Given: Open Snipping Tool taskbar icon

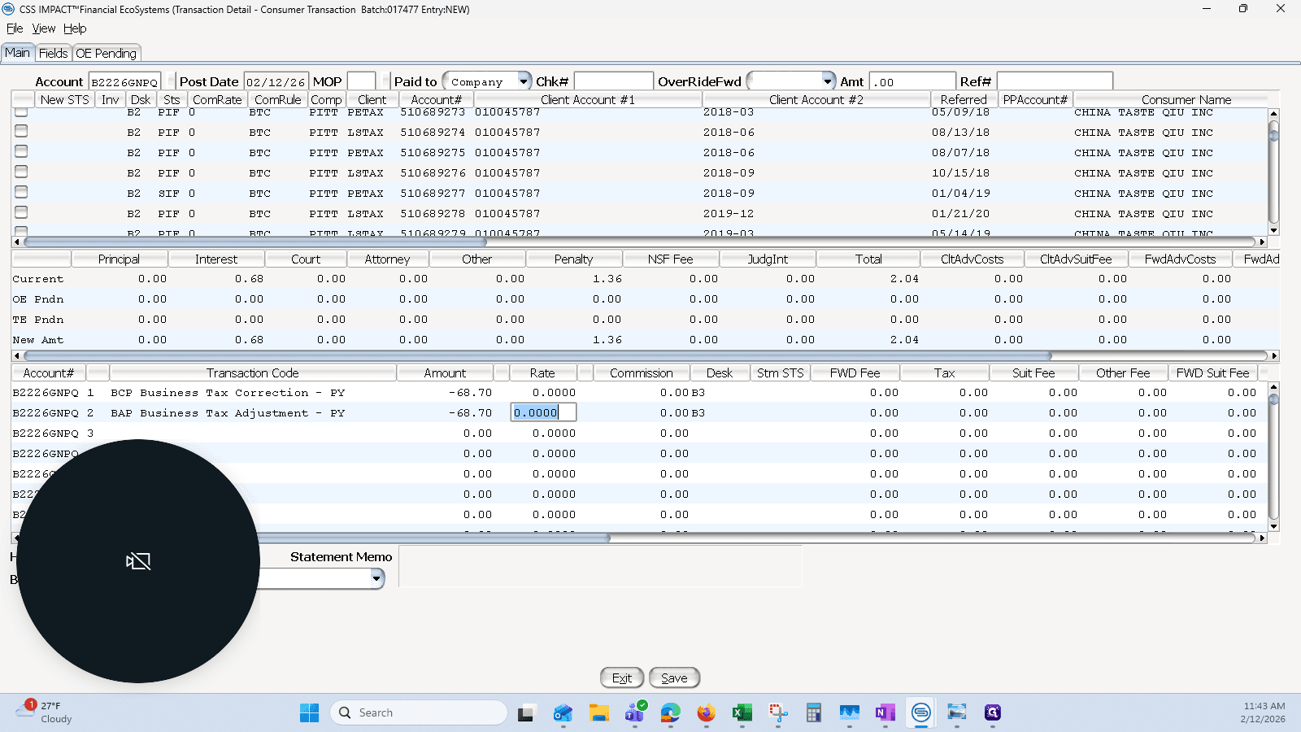Looking at the screenshot, I should coord(778,713).
